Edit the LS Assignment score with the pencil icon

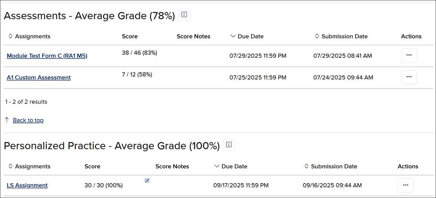tap(147, 181)
